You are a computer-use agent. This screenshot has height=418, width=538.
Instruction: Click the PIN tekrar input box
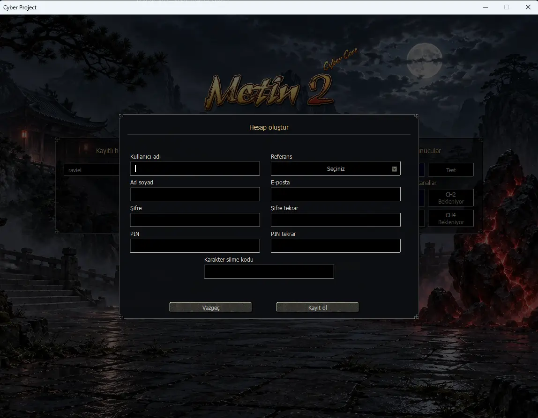click(x=336, y=246)
